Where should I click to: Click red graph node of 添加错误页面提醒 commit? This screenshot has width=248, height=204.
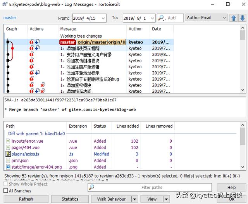tap(12, 48)
